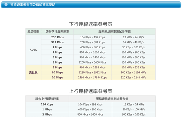Image resolution: width=182 pixels, height=118 pixels.
Task: Select the 208 Kbps - 384 Kbps cell
Action: point(93,42)
